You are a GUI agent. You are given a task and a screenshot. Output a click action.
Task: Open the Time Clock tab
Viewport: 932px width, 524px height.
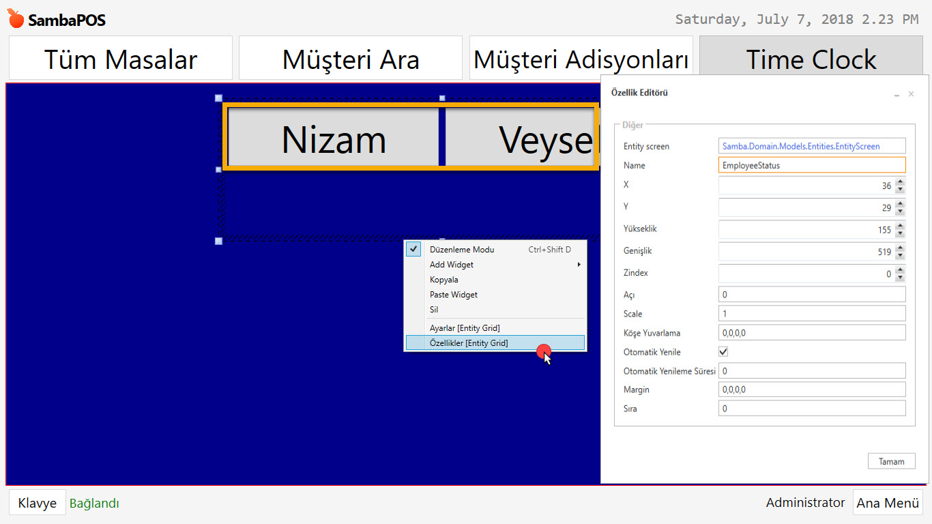[811, 58]
